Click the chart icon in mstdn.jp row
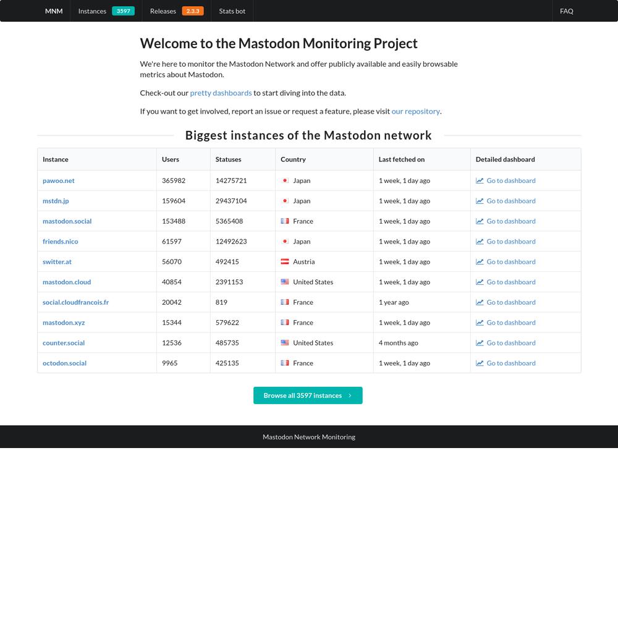618x618 pixels. [480, 201]
